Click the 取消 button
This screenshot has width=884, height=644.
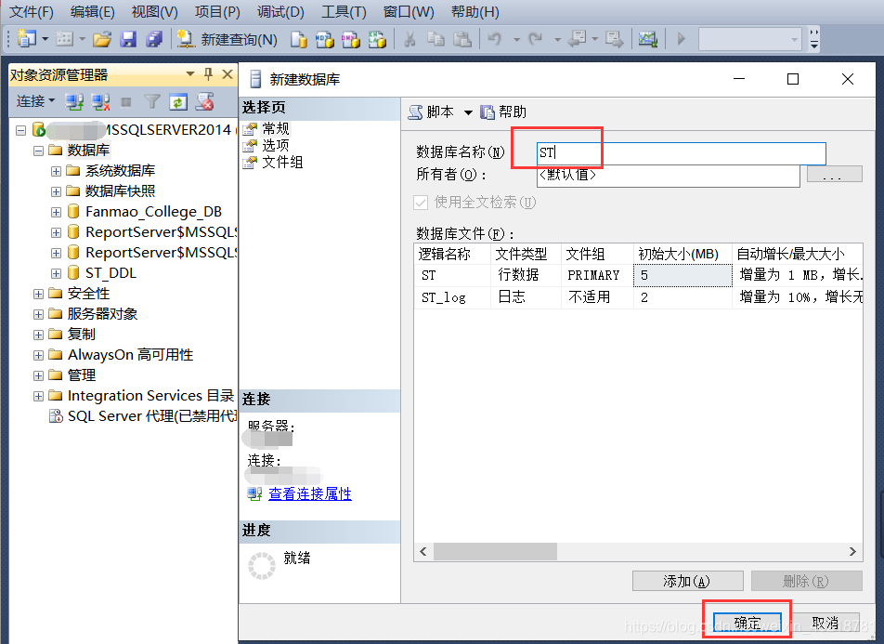click(x=825, y=624)
